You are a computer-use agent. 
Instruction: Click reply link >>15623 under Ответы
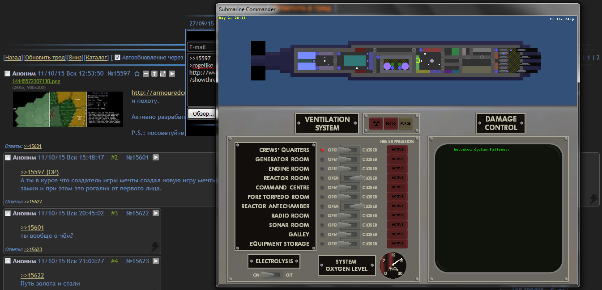point(33,249)
